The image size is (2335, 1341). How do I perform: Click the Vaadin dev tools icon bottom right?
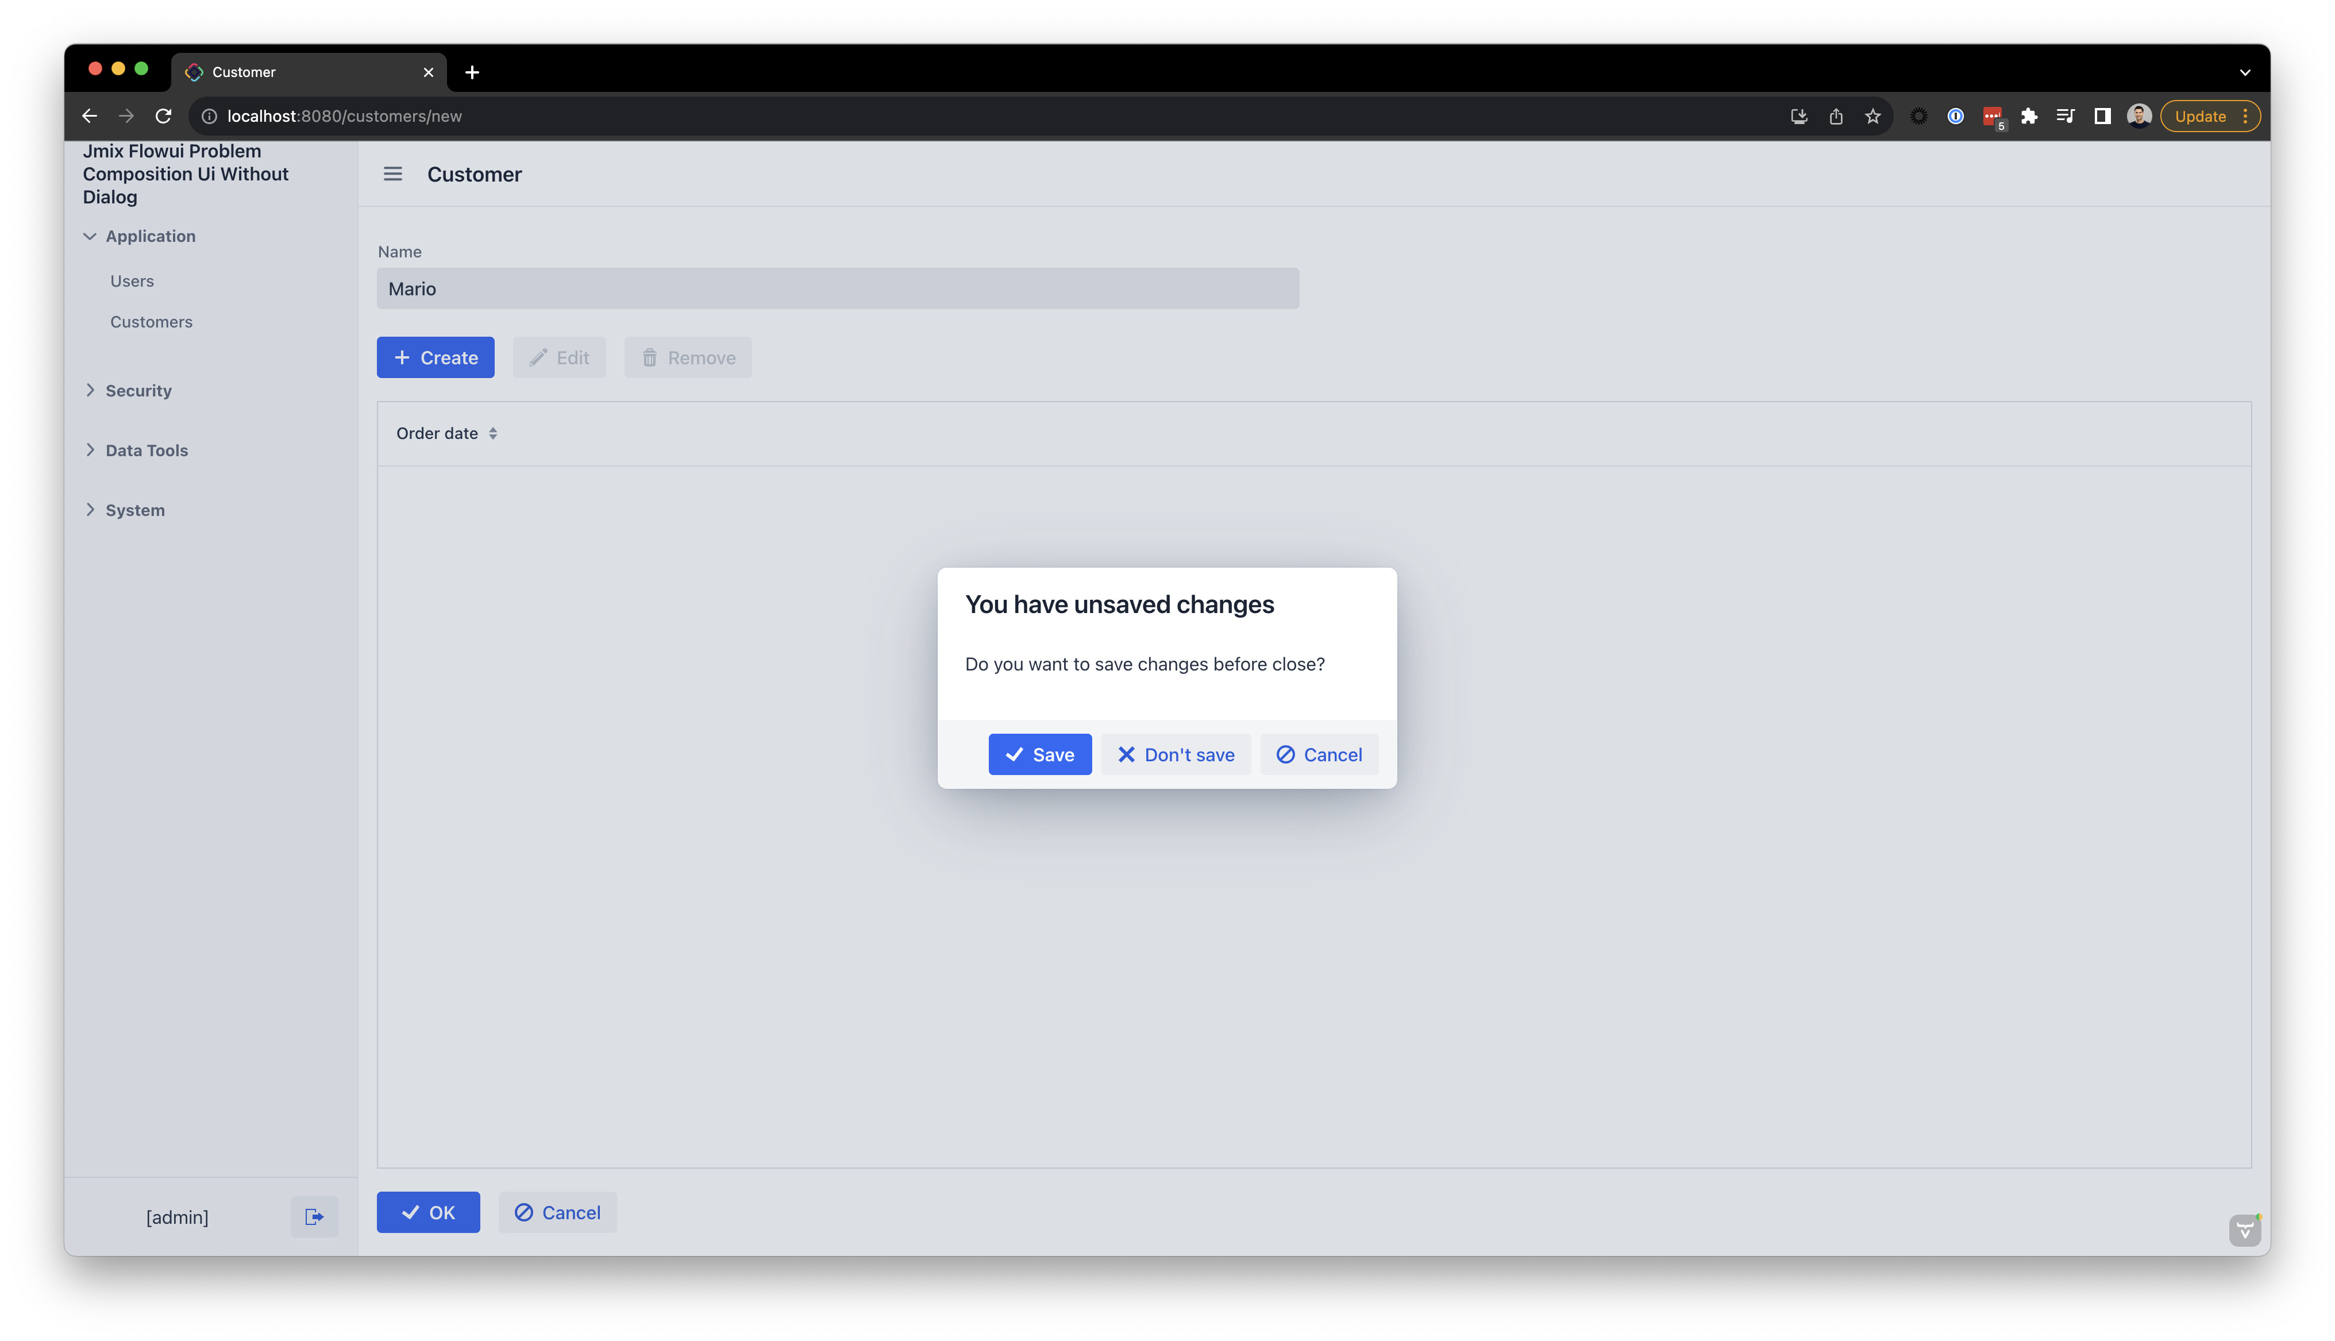[2245, 1231]
